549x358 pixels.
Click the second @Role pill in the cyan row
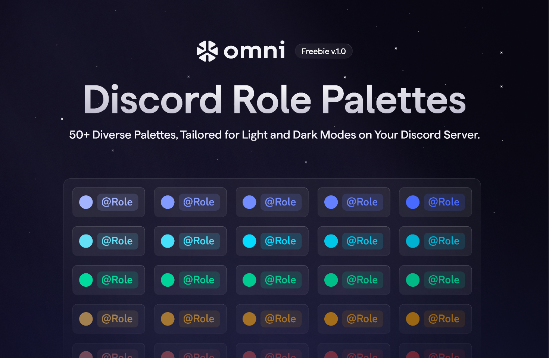tap(199, 241)
